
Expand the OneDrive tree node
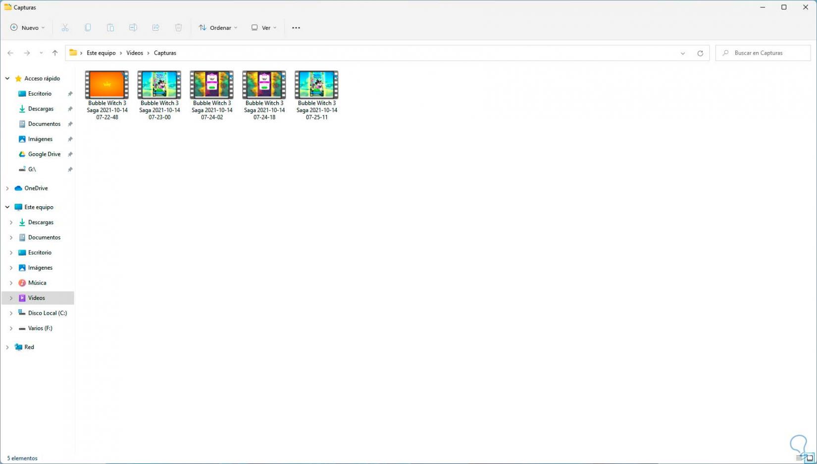[x=7, y=188]
